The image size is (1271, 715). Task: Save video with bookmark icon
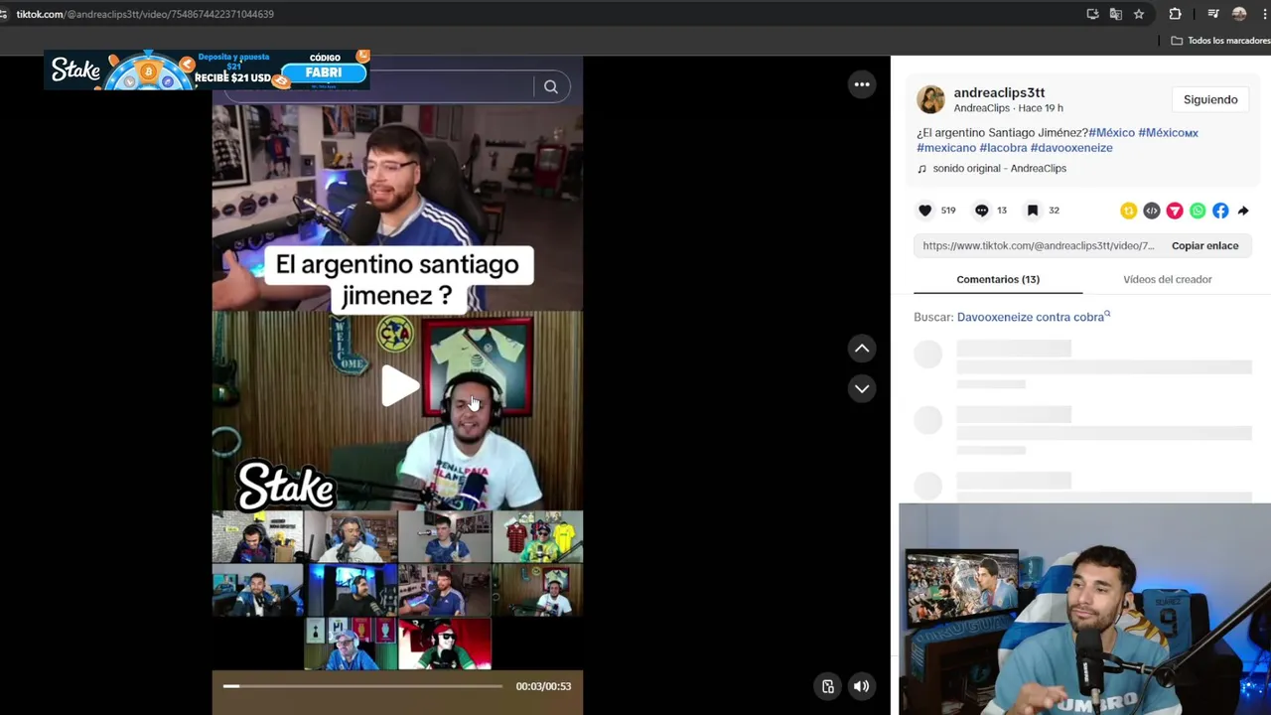click(x=1033, y=211)
